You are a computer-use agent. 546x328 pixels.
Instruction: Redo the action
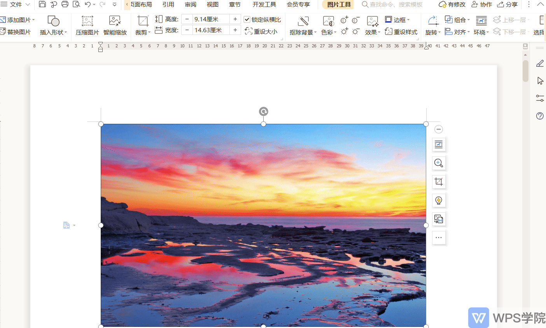(x=102, y=4)
